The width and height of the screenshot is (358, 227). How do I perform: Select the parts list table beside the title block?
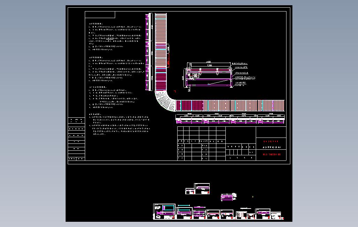tap(201, 143)
